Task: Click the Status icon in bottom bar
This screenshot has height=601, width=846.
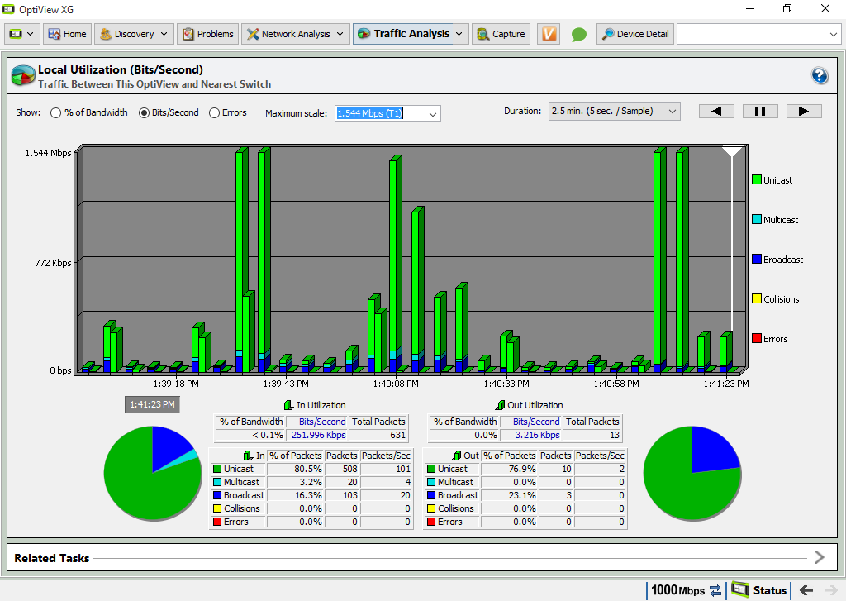Action: 759,590
